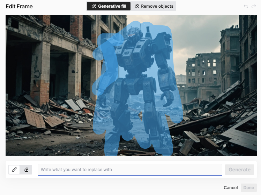The image size is (261, 195).
Task: Click the 'Edit Frame' title text
Action: [19, 6]
